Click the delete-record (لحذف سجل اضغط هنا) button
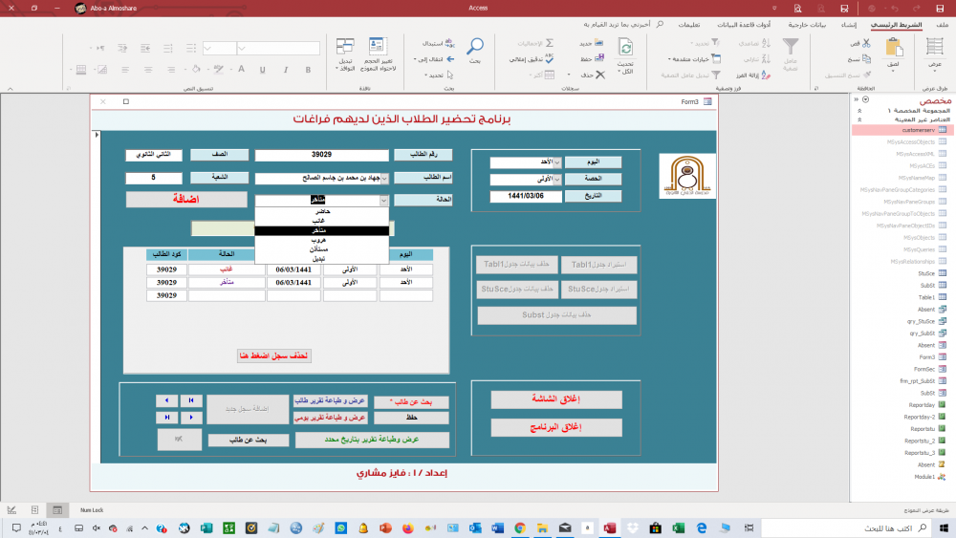This screenshot has width=956, height=538. pyautogui.click(x=273, y=355)
